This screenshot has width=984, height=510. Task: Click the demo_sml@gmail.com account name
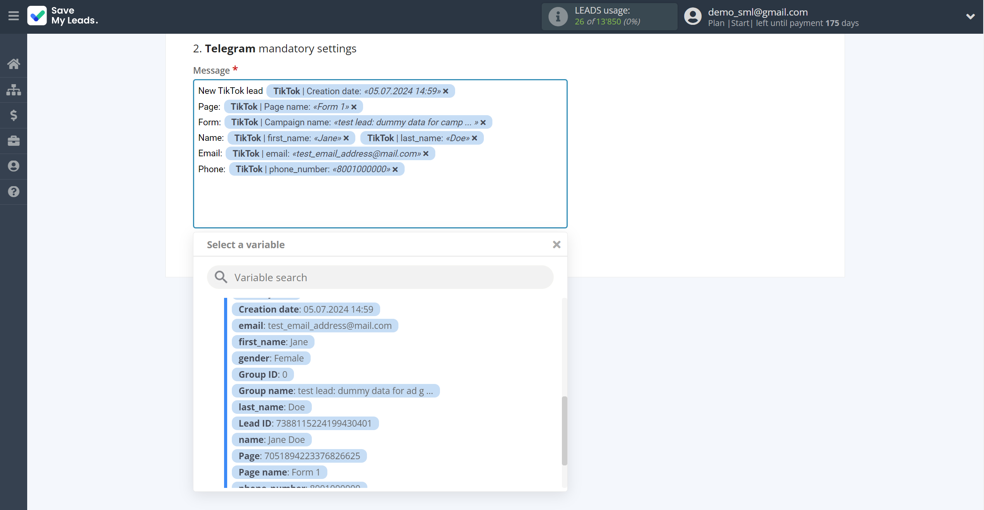tap(758, 12)
